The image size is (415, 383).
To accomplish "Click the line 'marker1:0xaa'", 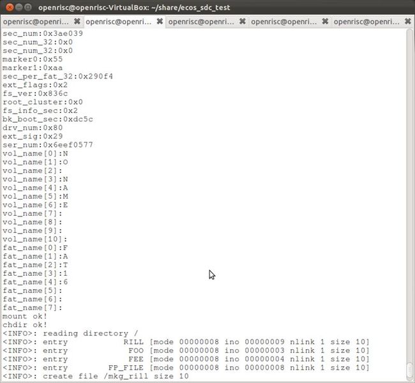I will click(33, 68).
